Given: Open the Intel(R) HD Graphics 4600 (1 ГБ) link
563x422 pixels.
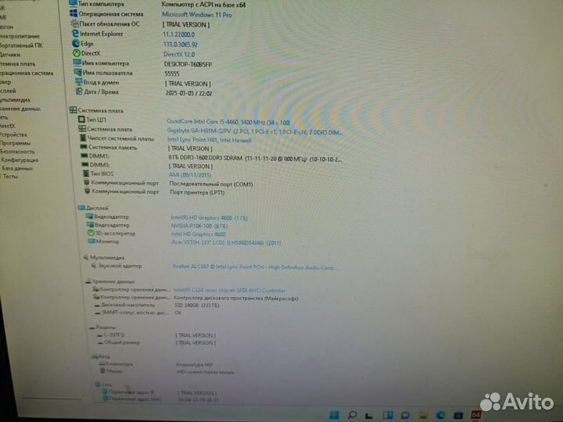Looking at the screenshot, I should [210, 217].
